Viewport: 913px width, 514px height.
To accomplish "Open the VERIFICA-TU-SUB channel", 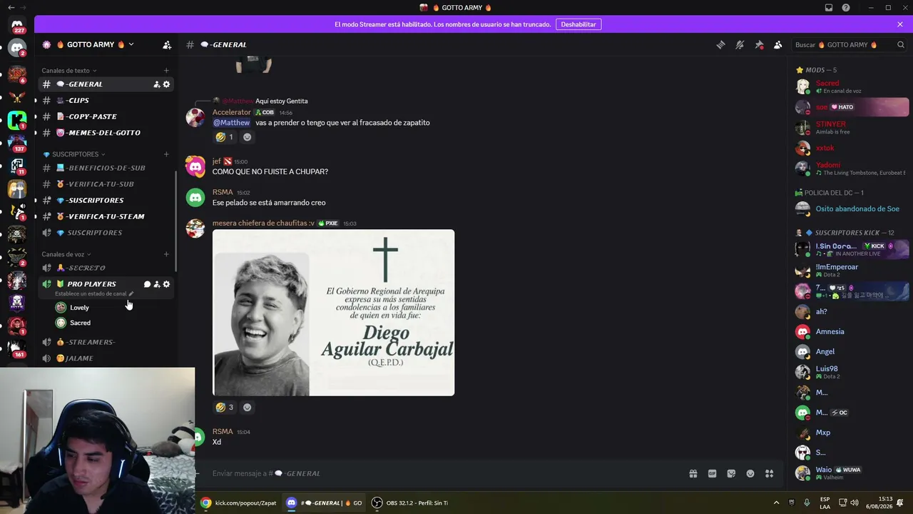I will click(x=107, y=184).
